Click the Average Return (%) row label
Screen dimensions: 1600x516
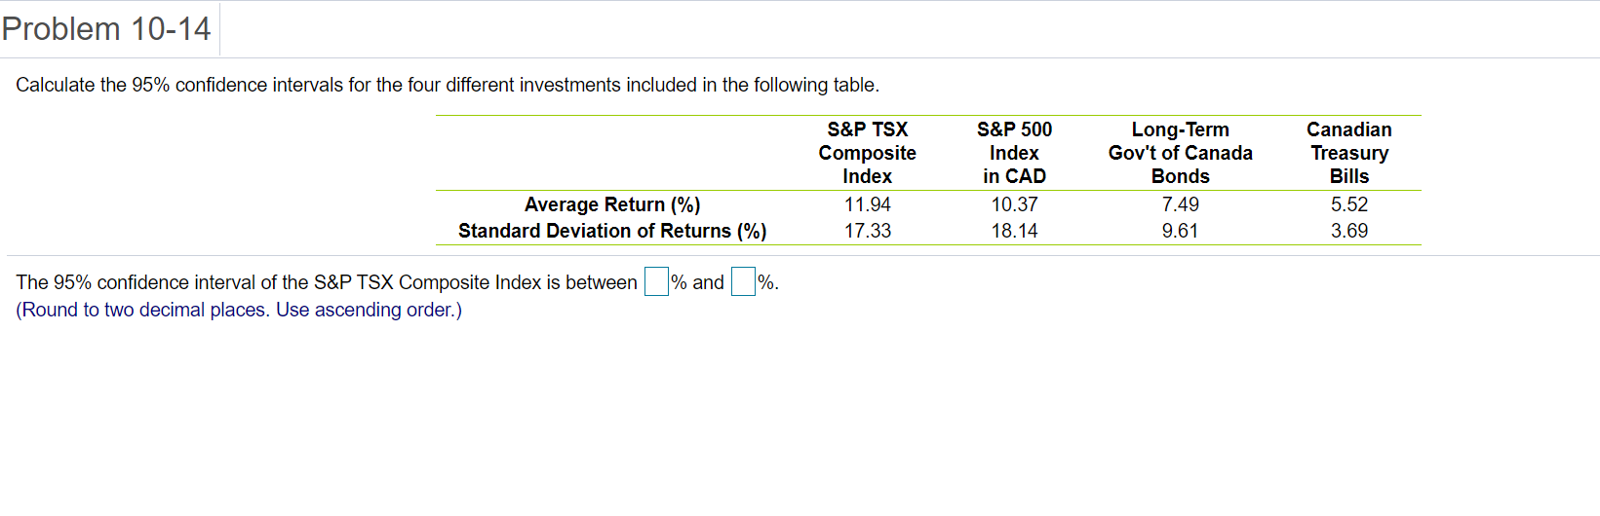[612, 204]
